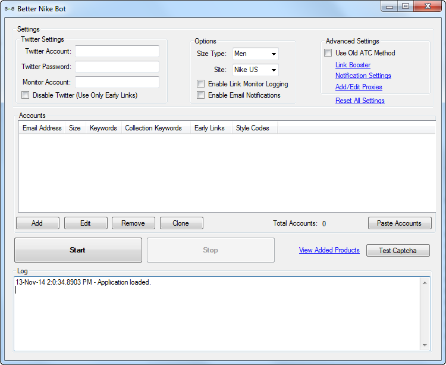The image size is (446, 365).
Task: Click the Start button
Action: tap(78, 250)
